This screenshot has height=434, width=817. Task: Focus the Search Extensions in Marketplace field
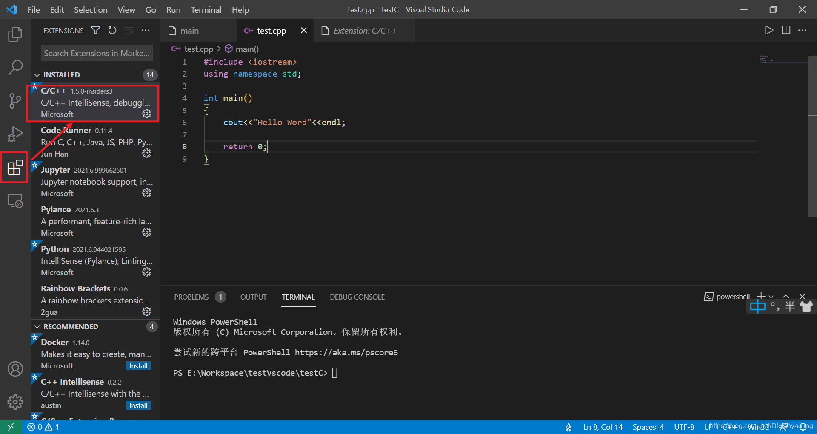(97, 53)
